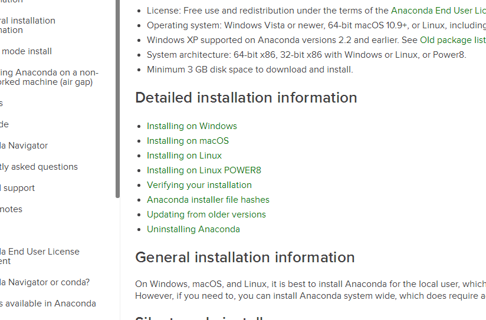Select the mode install sidebar item
The width and height of the screenshot is (486, 320).
coord(26,51)
